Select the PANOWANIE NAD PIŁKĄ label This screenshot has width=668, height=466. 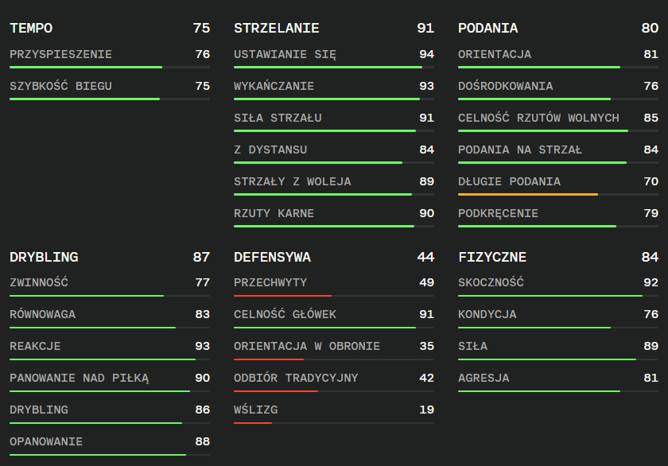pos(79,378)
